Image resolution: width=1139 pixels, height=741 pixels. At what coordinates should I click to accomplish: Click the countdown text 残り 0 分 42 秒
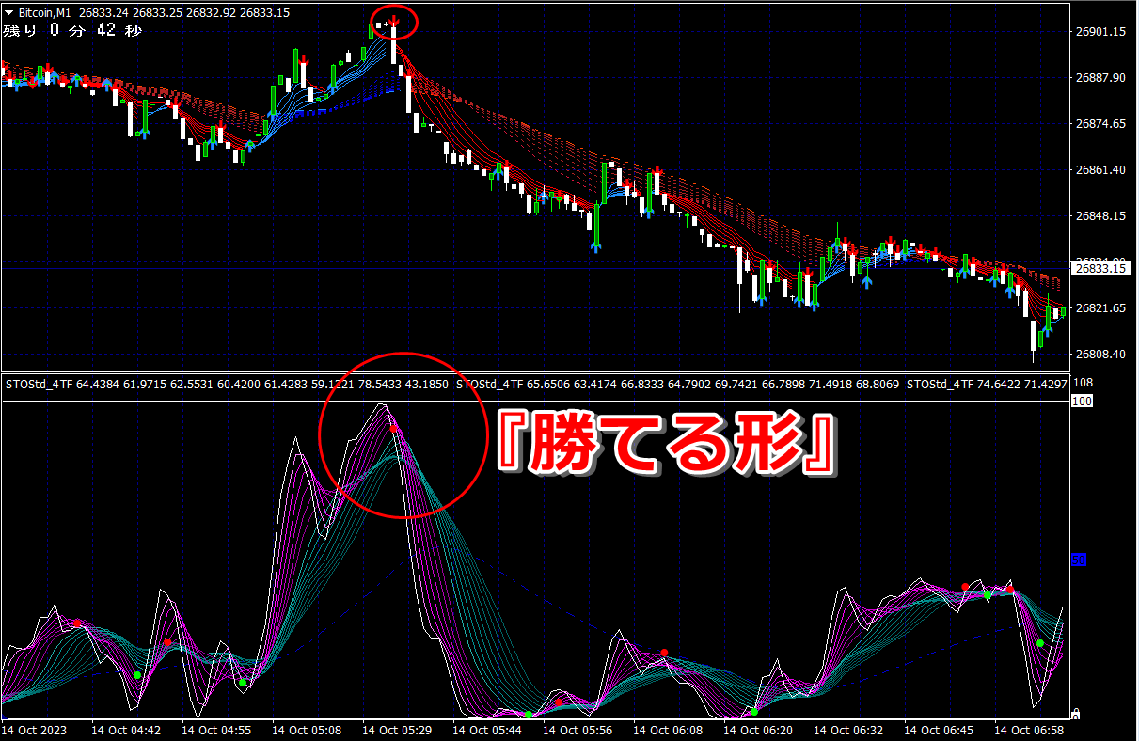click(73, 30)
